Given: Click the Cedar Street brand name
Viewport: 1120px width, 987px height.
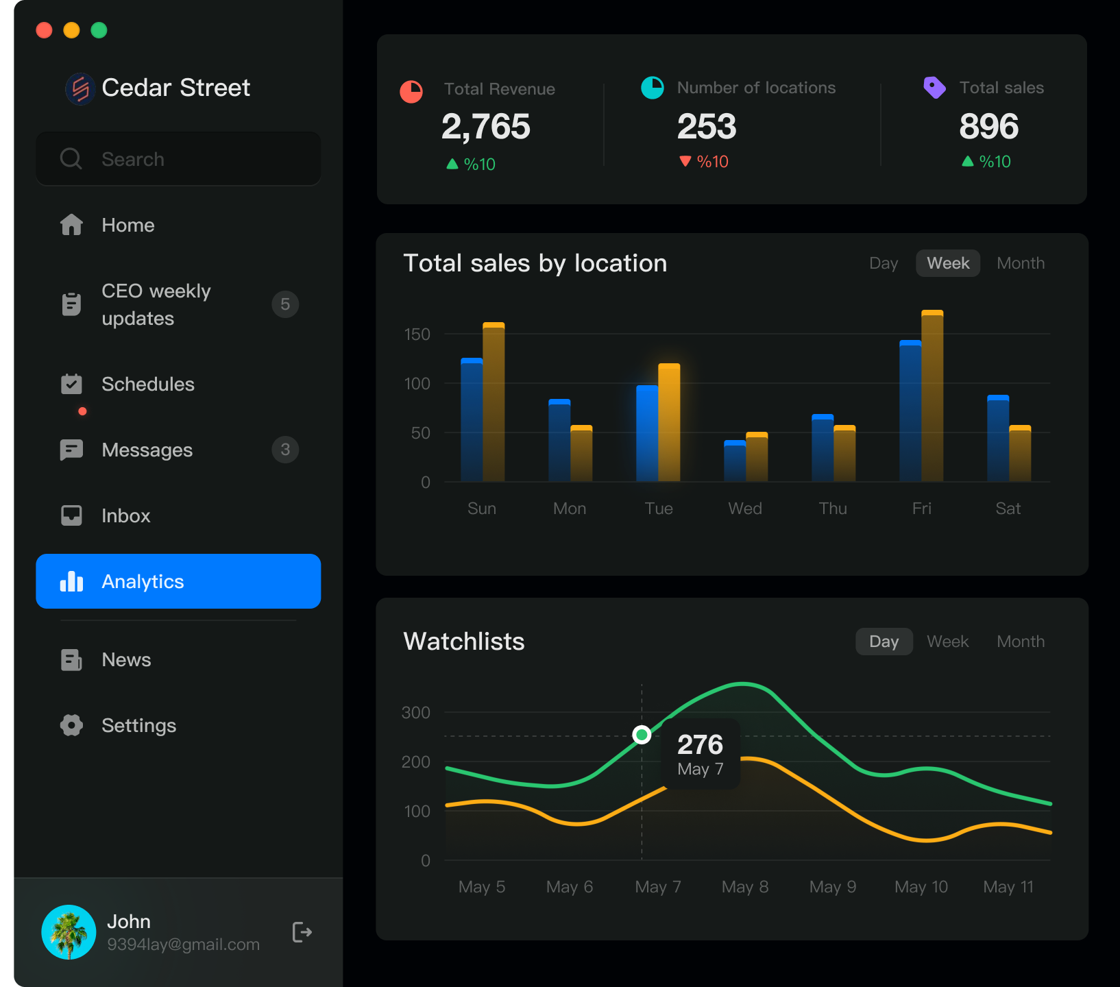Looking at the screenshot, I should 175,88.
